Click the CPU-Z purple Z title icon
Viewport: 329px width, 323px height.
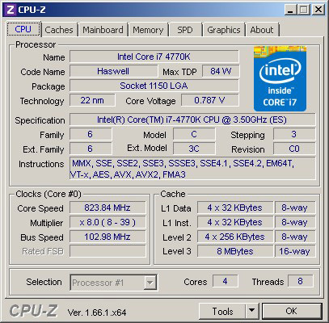click(11, 10)
